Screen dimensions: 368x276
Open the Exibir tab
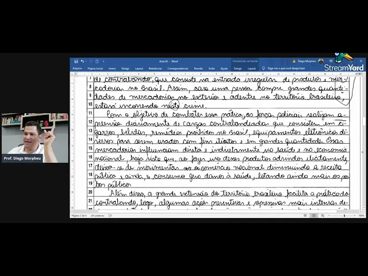[x=212, y=68]
